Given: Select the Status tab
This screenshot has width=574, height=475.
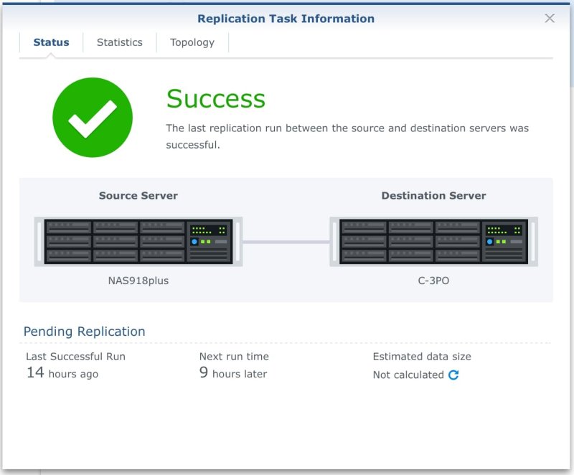Looking at the screenshot, I should click(51, 42).
